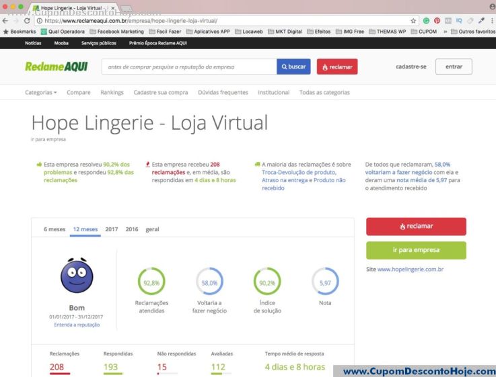Viewport: 496px width, 377px height.
Task: Click the 58,0% Voltaria a fazer negócio gauge
Action: (209, 282)
